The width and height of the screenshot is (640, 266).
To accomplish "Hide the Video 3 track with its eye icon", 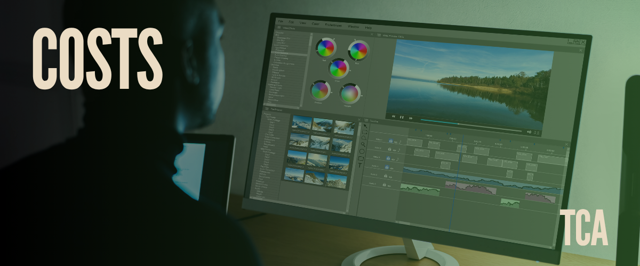I will [393, 160].
